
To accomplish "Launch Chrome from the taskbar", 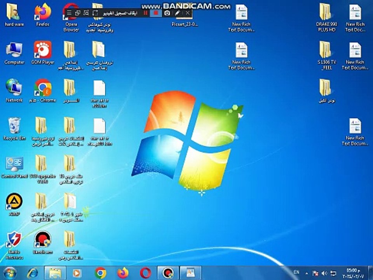I will click(100, 273).
